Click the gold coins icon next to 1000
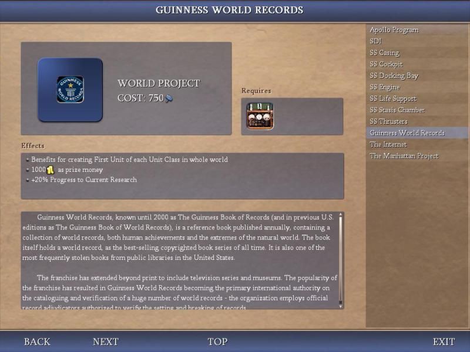 click(x=51, y=170)
